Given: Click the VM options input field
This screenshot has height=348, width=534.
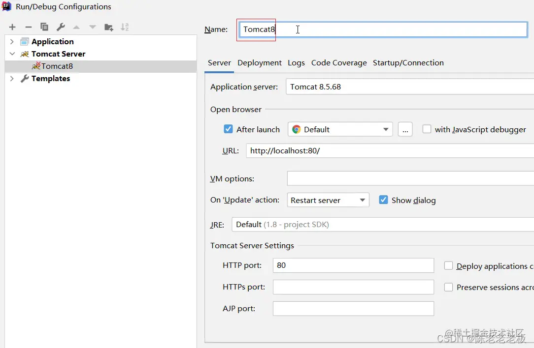Looking at the screenshot, I should [410, 178].
